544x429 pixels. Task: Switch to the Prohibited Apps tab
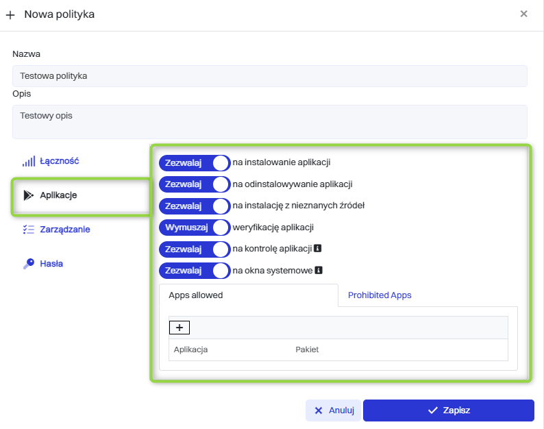[380, 295]
